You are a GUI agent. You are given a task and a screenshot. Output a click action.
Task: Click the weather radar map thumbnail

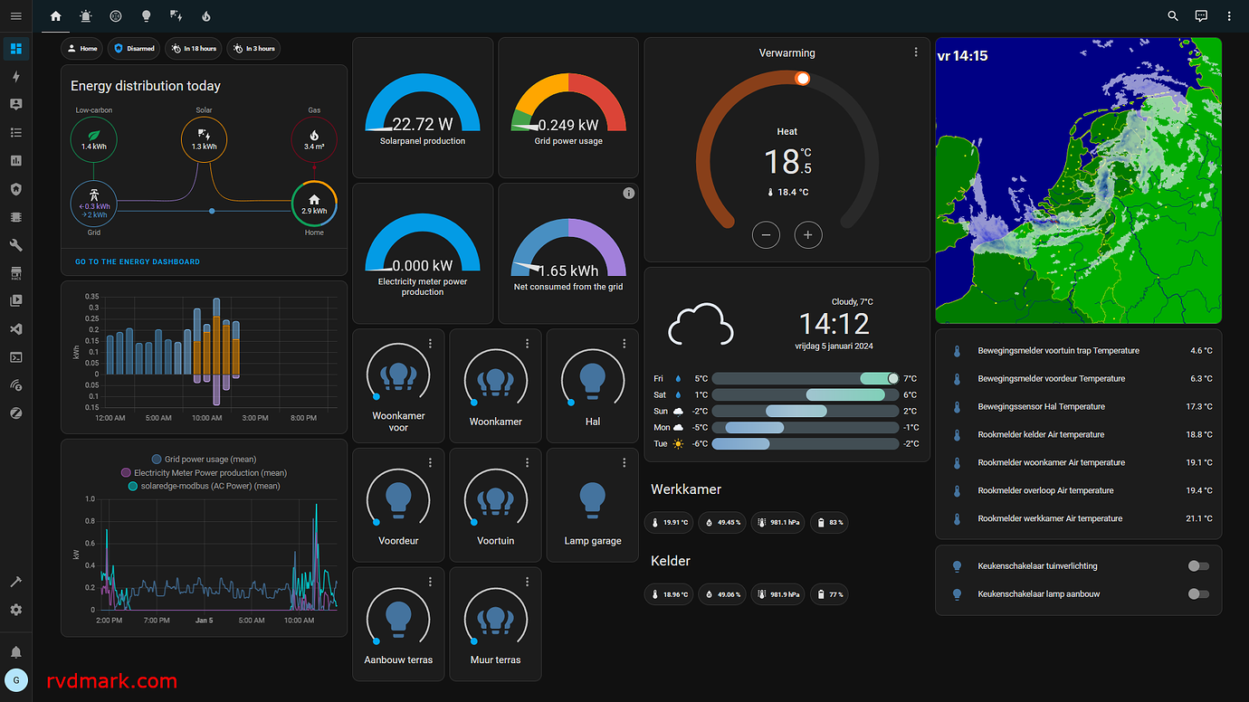pos(1078,181)
